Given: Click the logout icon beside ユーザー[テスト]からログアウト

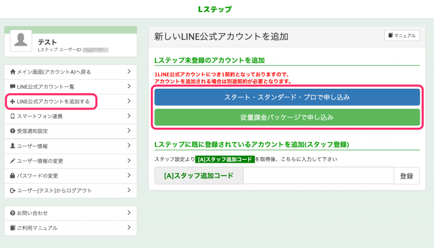Looking at the screenshot, I should pyautogui.click(x=13, y=190).
